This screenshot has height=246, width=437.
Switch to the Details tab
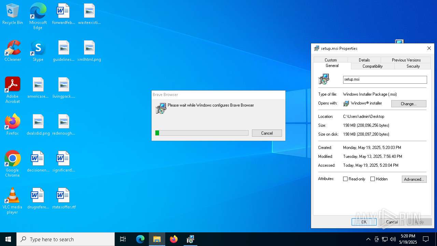[x=364, y=60]
